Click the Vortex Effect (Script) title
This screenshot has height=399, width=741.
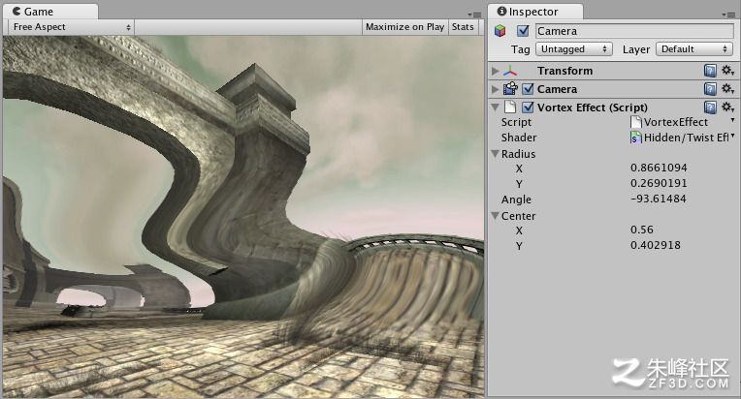(593, 107)
